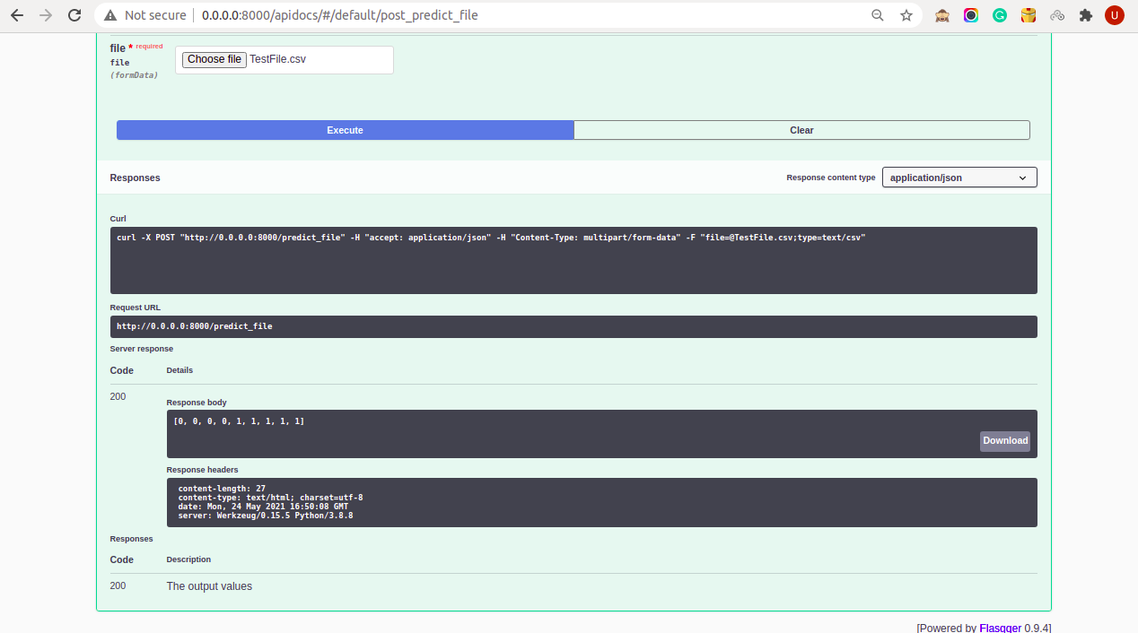The height and width of the screenshot is (633, 1138).
Task: Click the Responses section heading
Action: coord(135,178)
